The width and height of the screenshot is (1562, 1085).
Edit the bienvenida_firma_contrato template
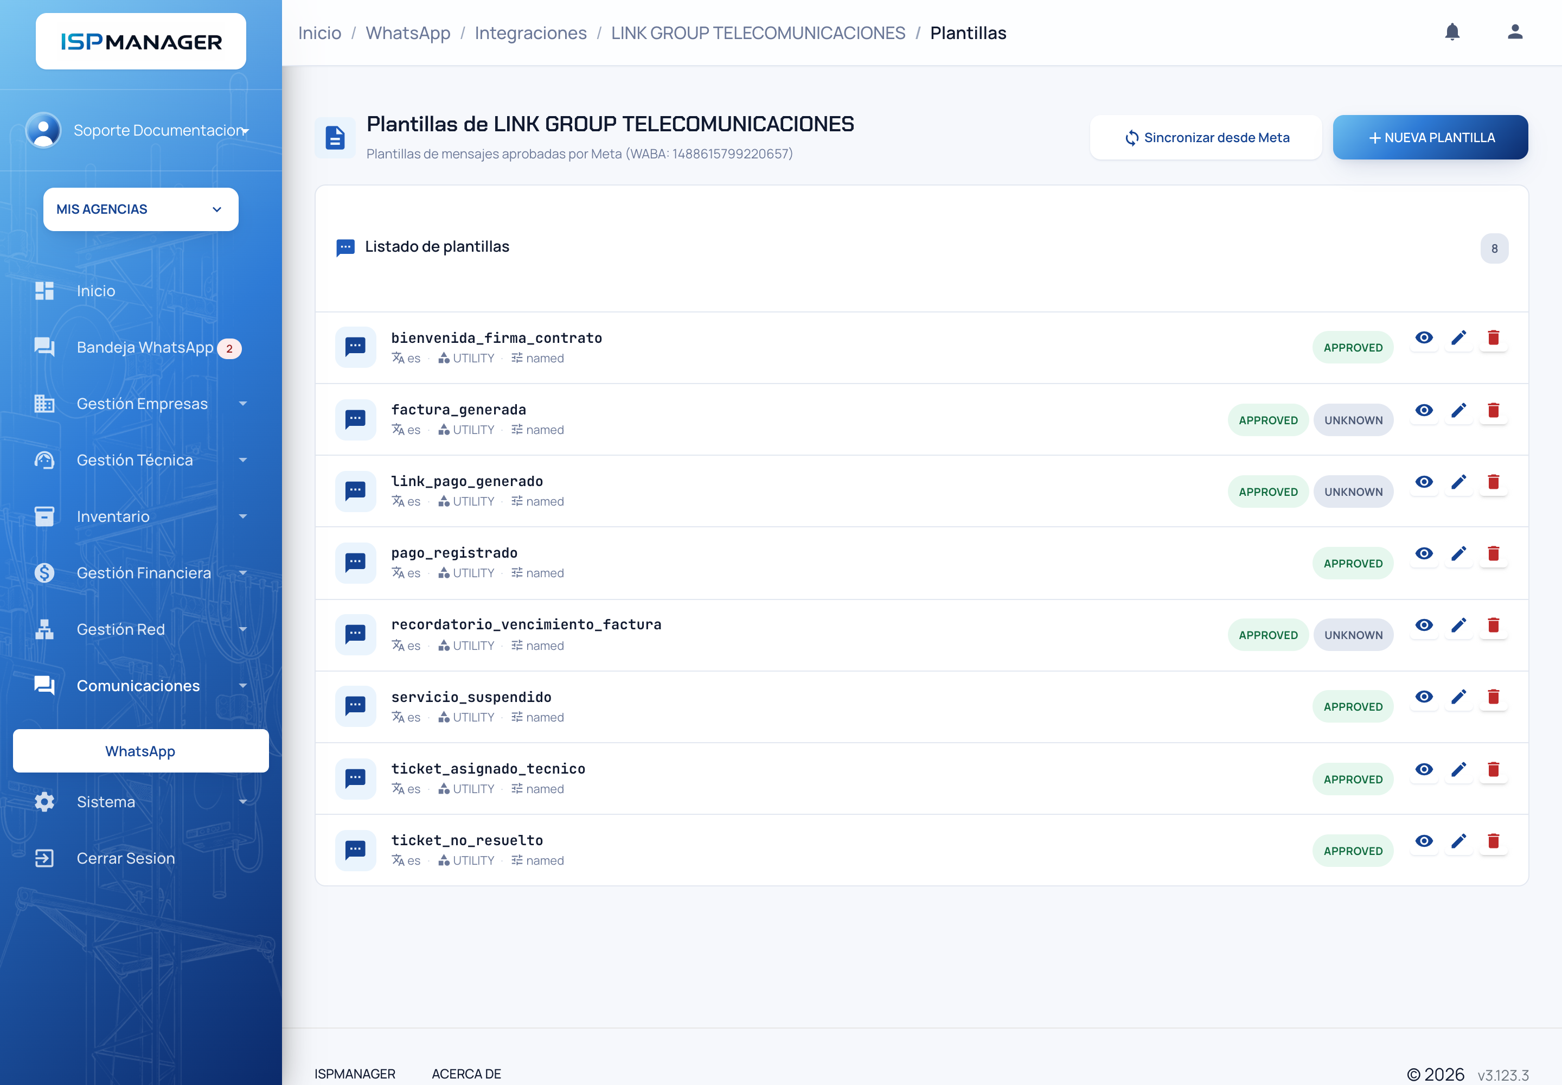click(1459, 338)
